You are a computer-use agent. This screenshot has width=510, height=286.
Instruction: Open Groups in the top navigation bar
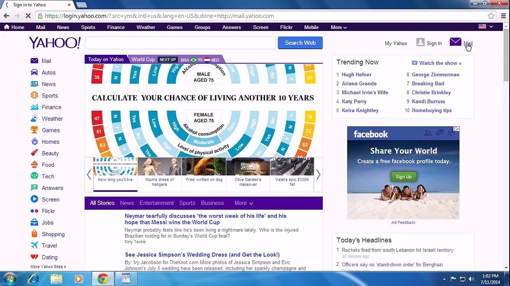(202, 27)
